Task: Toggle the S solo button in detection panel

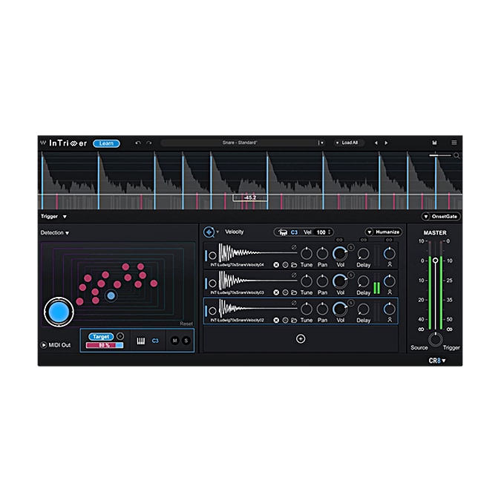Action: point(186,341)
